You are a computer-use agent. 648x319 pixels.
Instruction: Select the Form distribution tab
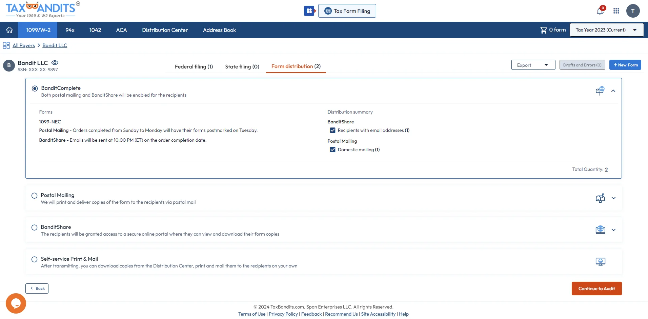point(296,66)
